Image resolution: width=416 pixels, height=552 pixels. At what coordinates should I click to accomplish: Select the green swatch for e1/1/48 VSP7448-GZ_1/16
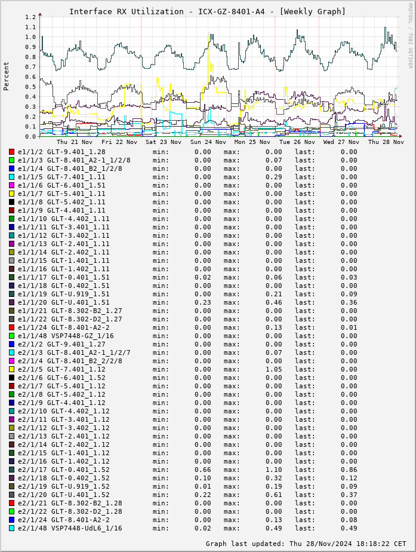click(11, 336)
